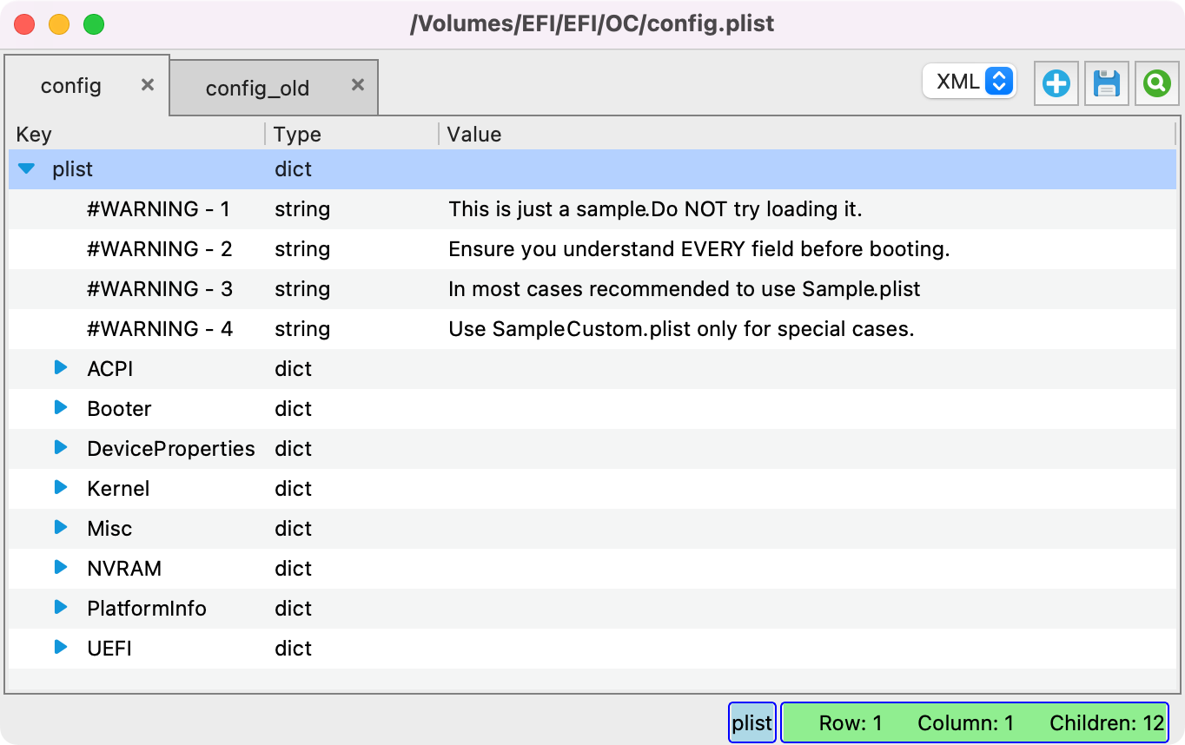Select the Booter key label
Viewport: 1185px width, 745px height.
tap(120, 409)
